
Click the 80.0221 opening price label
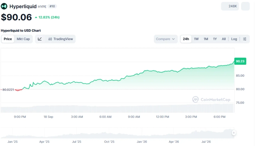tap(8, 90)
